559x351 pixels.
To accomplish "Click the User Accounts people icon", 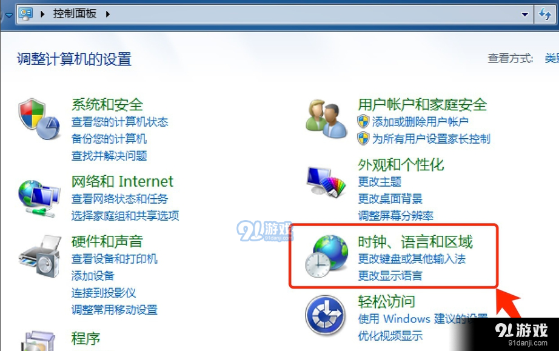I will (x=326, y=119).
